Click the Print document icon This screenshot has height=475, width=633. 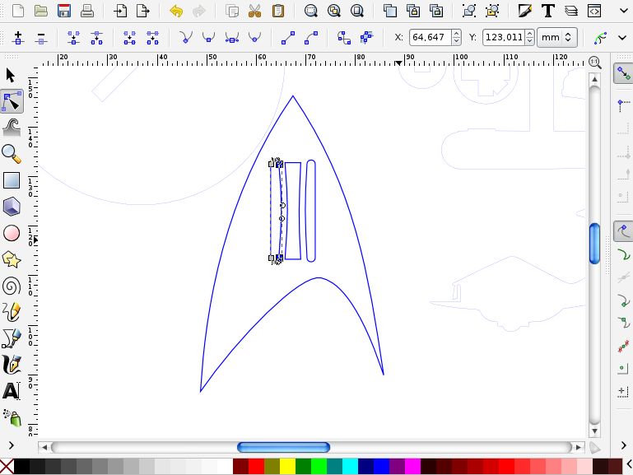coord(86,11)
